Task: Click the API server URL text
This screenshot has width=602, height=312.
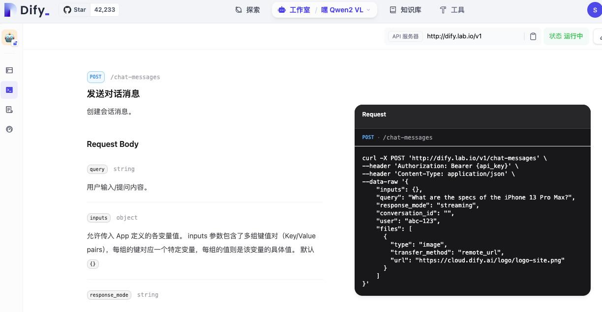Action: pyautogui.click(x=454, y=36)
